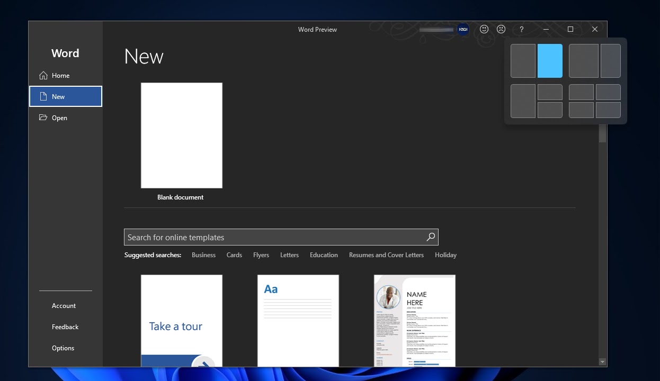Click the user account avatar in title bar

tap(463, 30)
